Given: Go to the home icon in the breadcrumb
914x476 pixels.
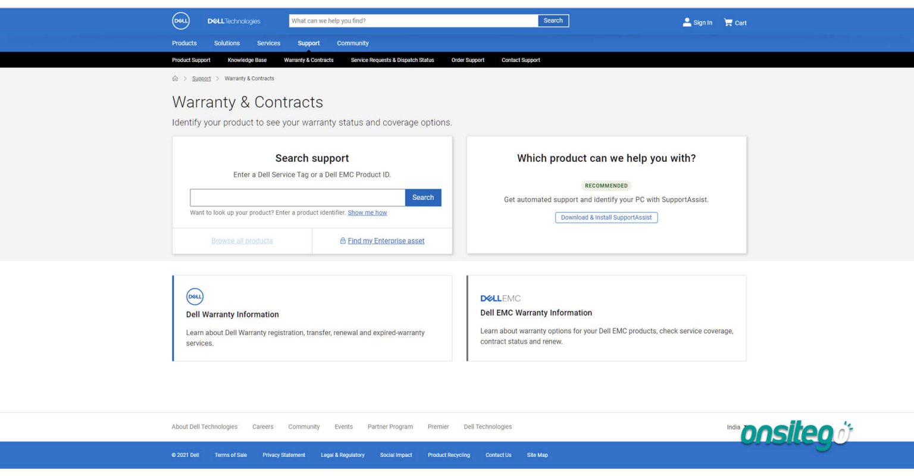Looking at the screenshot, I should click(175, 79).
